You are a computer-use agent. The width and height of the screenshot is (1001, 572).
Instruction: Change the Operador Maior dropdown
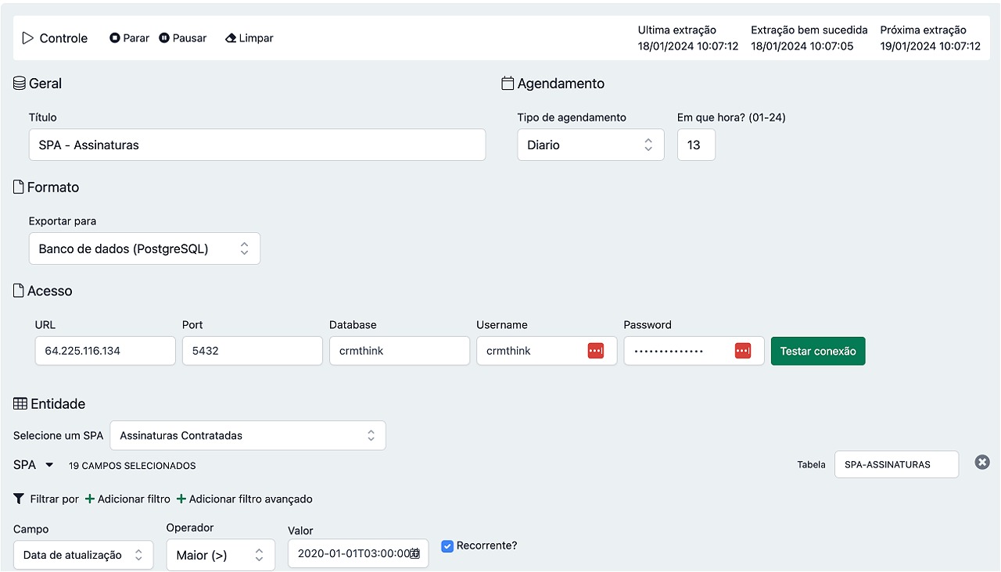tap(221, 555)
